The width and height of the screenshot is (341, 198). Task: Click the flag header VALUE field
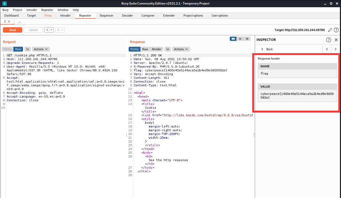pos(297,96)
